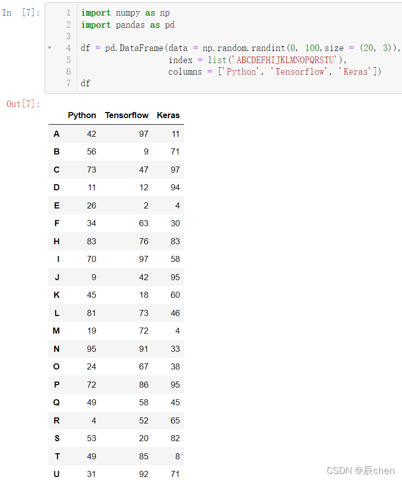This screenshot has height=480, width=402.
Task: Click Keras value 60 in row K
Action: tap(175, 295)
